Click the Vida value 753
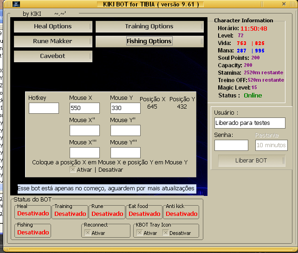This screenshot has width=298, height=253. (x=241, y=43)
